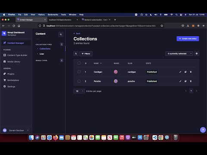Edit the Cardigan entry with pencil icon
The height and width of the screenshot is (155, 207).
[180, 72]
